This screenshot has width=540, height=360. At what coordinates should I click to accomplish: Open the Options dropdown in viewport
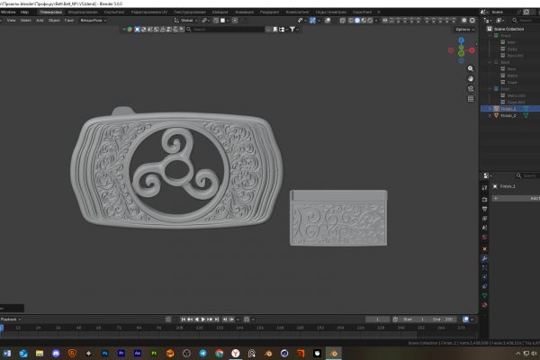[465, 30]
